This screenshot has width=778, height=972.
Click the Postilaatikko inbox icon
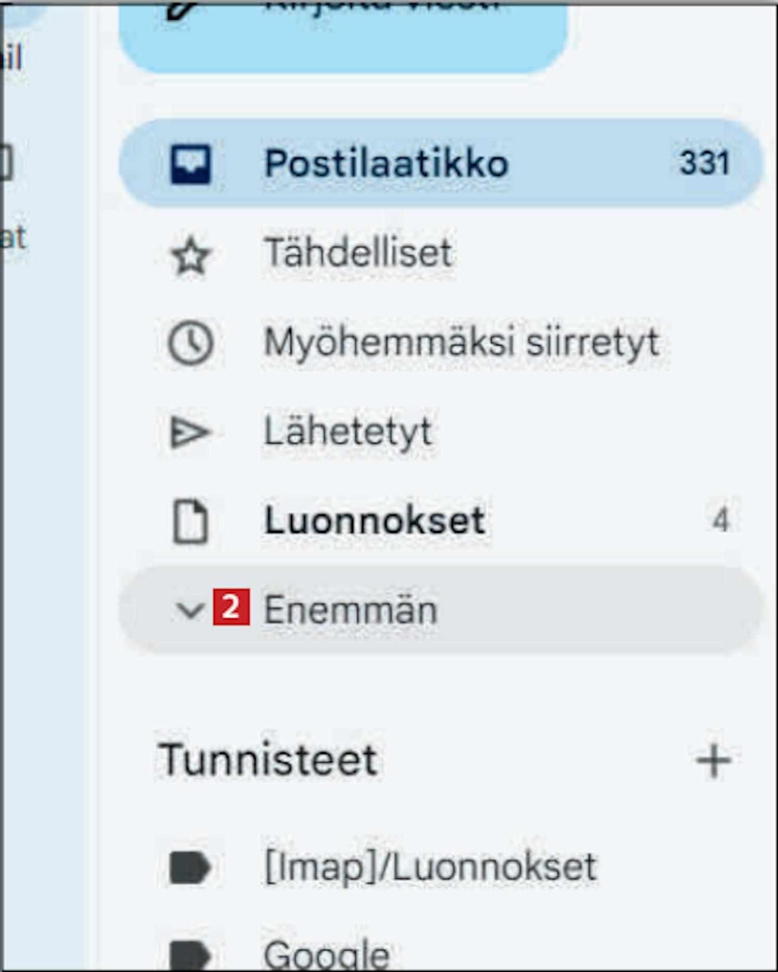[191, 164]
